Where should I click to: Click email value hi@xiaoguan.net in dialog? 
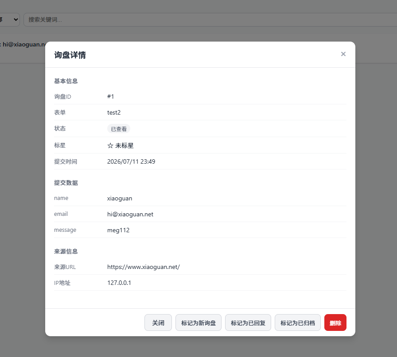coord(130,215)
